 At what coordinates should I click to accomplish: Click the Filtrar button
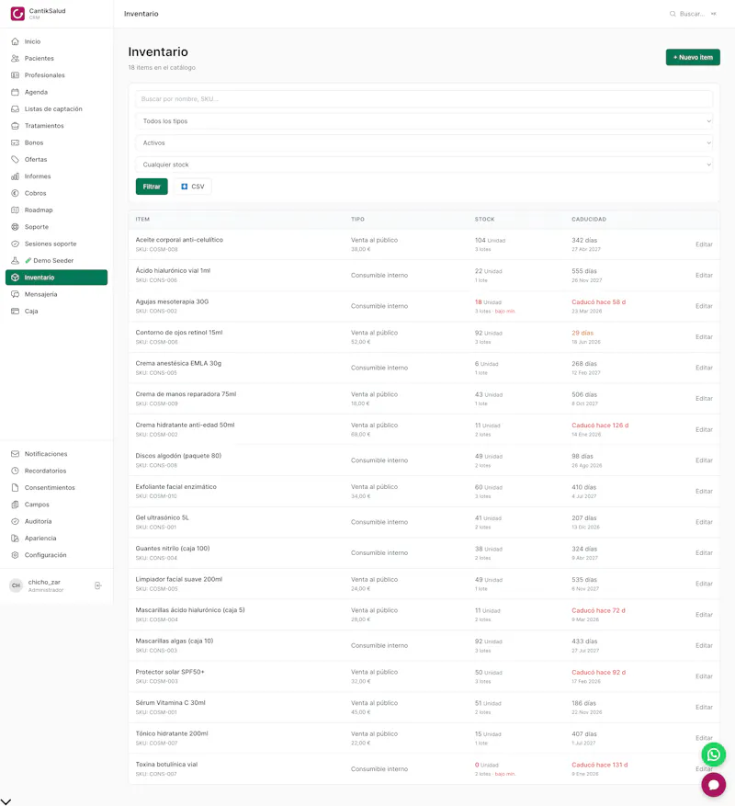pyautogui.click(x=152, y=187)
